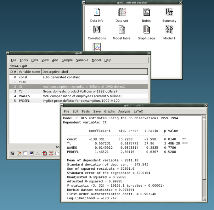Open the Correlations matrix icon
This screenshot has height=210, width=214.
pyautogui.click(x=97, y=30)
